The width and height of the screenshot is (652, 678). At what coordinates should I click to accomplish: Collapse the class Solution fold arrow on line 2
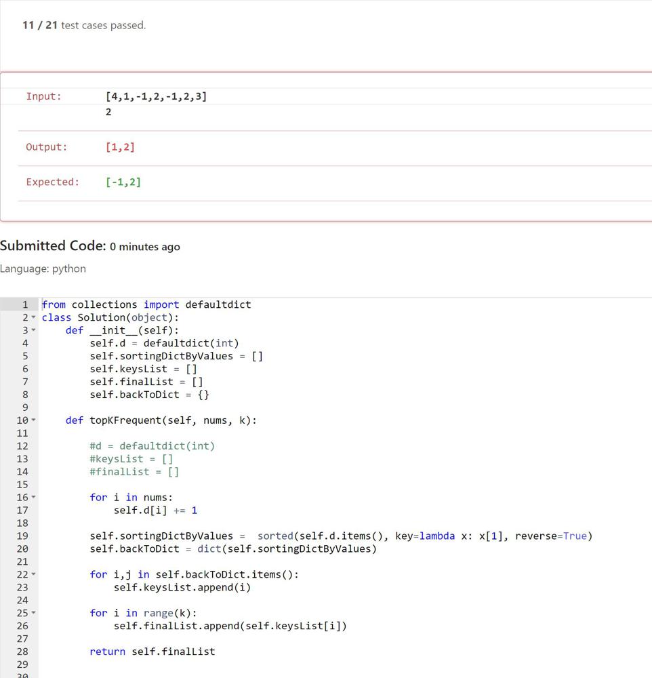coord(34,317)
